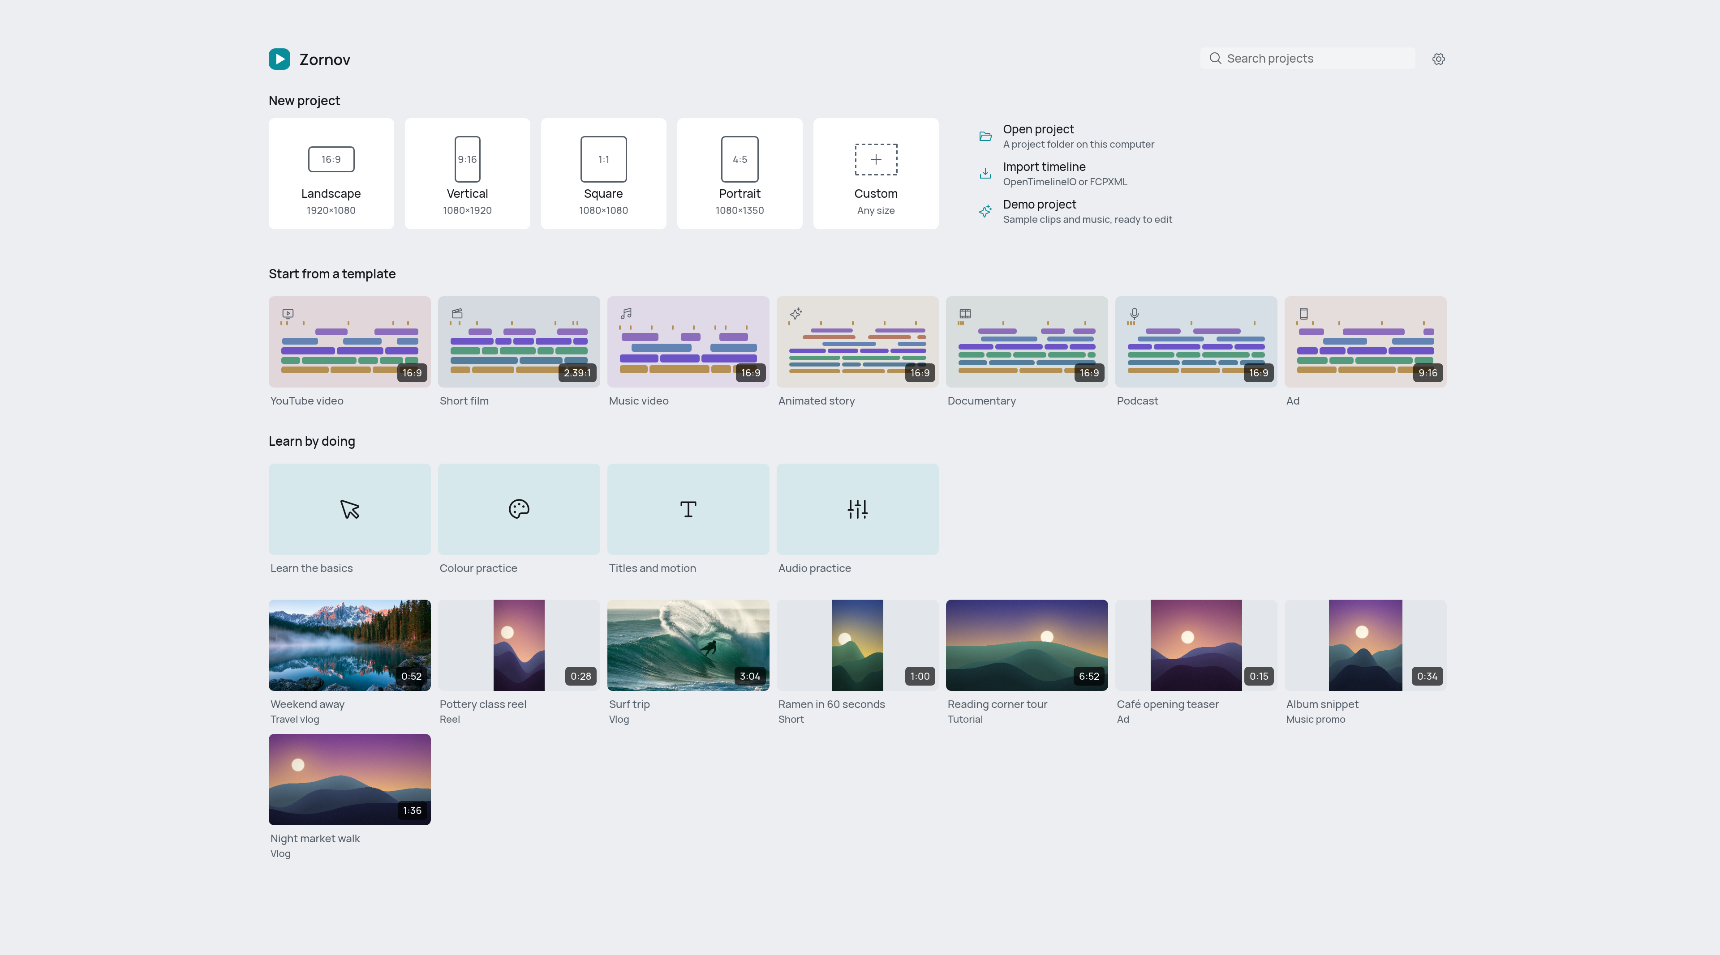Click the "Titles and motion" label
1720x955 pixels.
coord(652,568)
